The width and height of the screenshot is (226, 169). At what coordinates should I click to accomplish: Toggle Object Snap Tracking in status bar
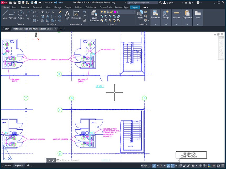click(x=168, y=166)
